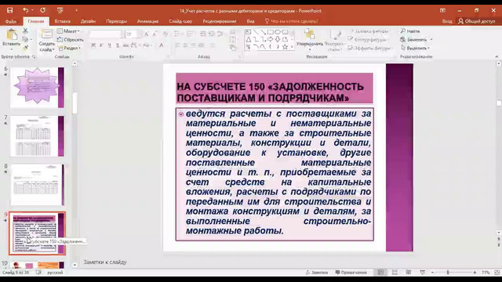
Task: Click the Создать слайд new slide icon
Action: pos(47,34)
